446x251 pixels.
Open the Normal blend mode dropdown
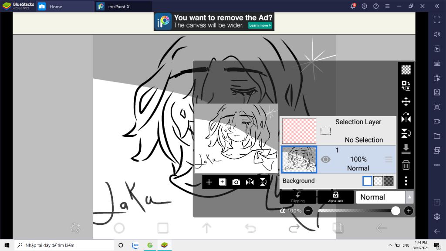(381, 197)
